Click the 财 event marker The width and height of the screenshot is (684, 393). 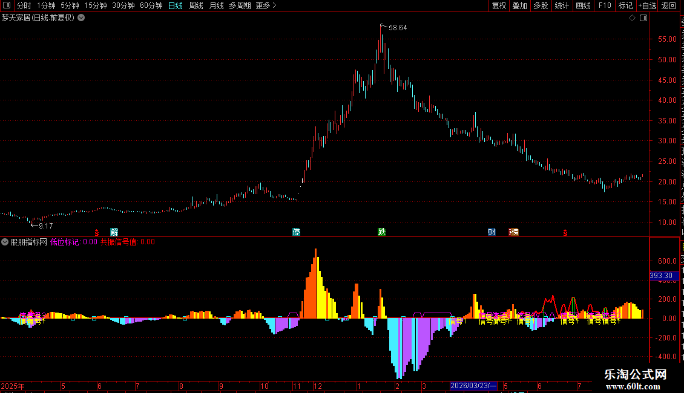(492, 232)
